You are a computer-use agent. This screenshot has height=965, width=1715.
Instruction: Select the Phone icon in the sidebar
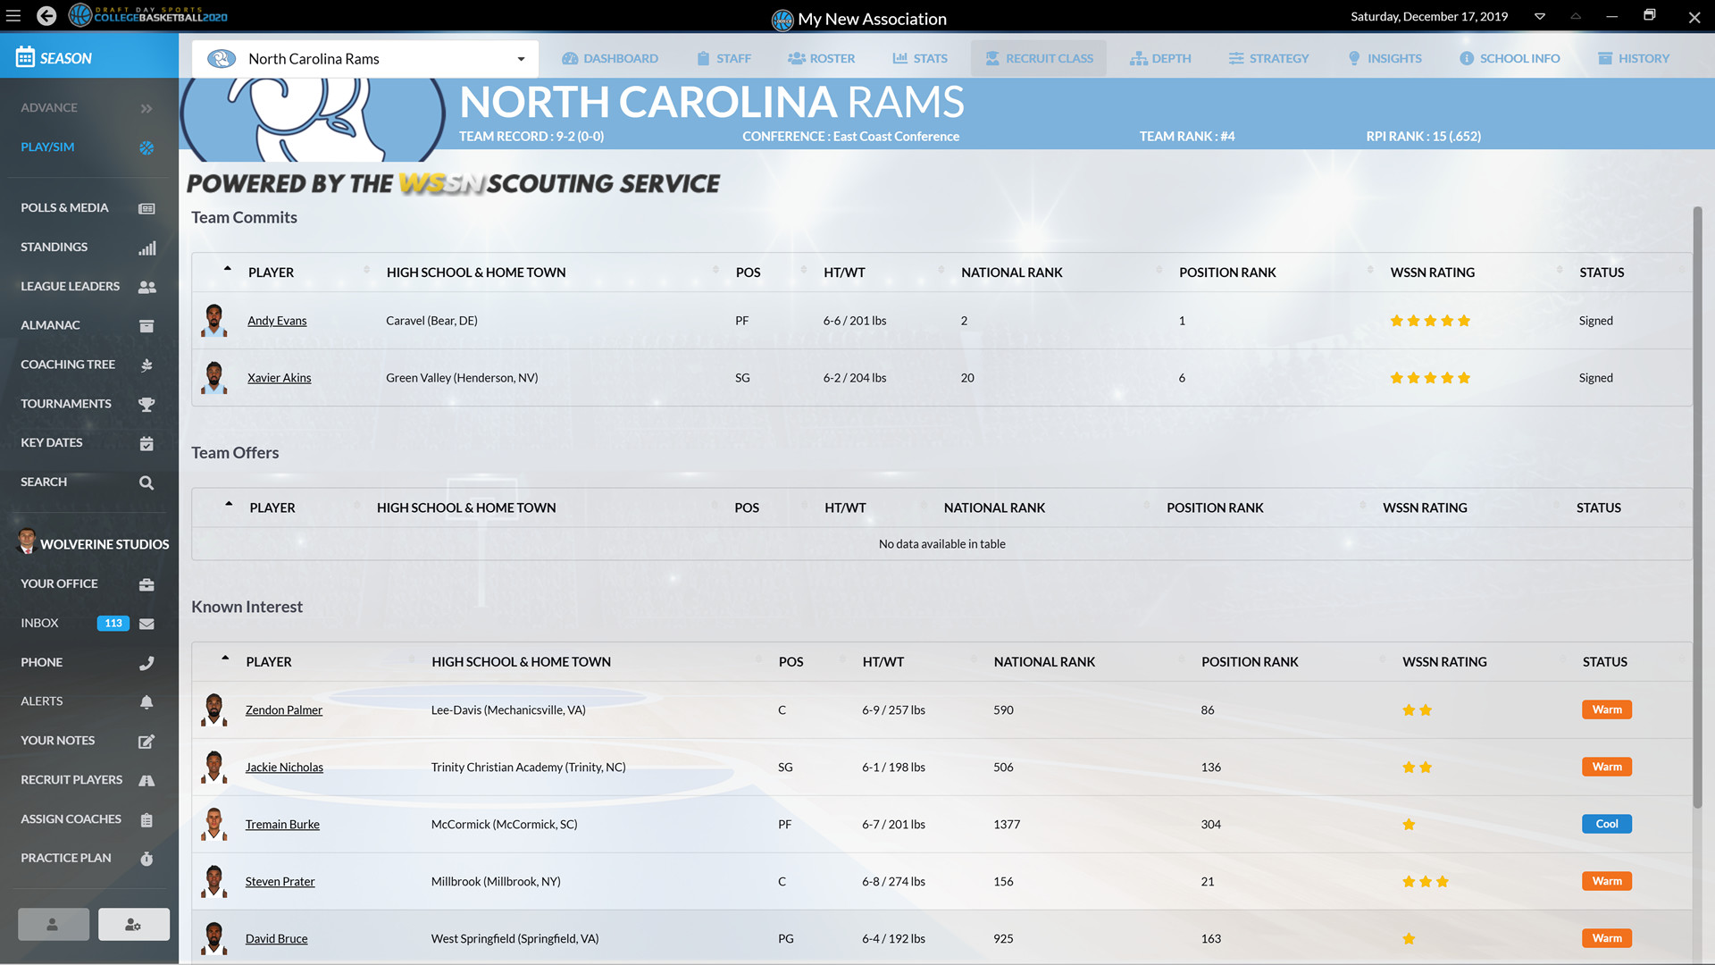coord(146,663)
